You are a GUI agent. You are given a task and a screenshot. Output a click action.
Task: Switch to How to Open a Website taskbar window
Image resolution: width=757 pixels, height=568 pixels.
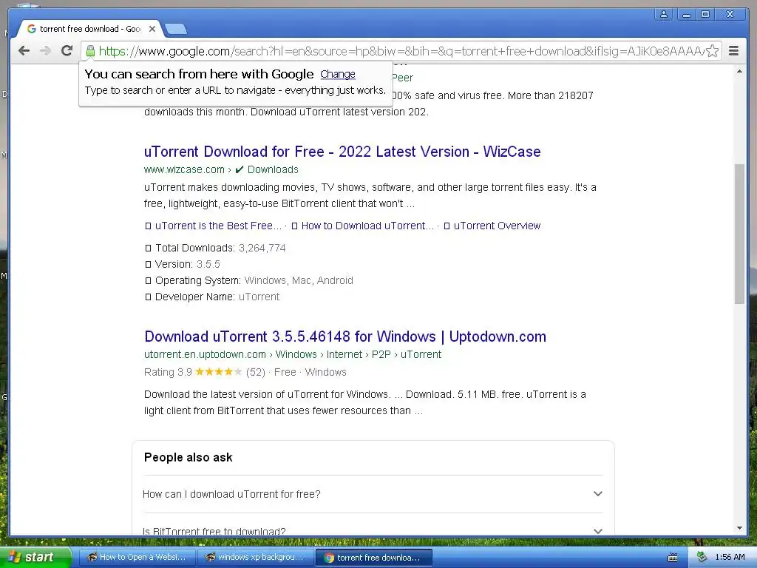click(138, 558)
